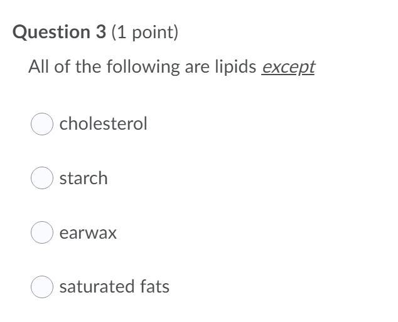Screen dimensions: 398x322
Task: Click the word "following" in the question
Action: pos(143,67)
